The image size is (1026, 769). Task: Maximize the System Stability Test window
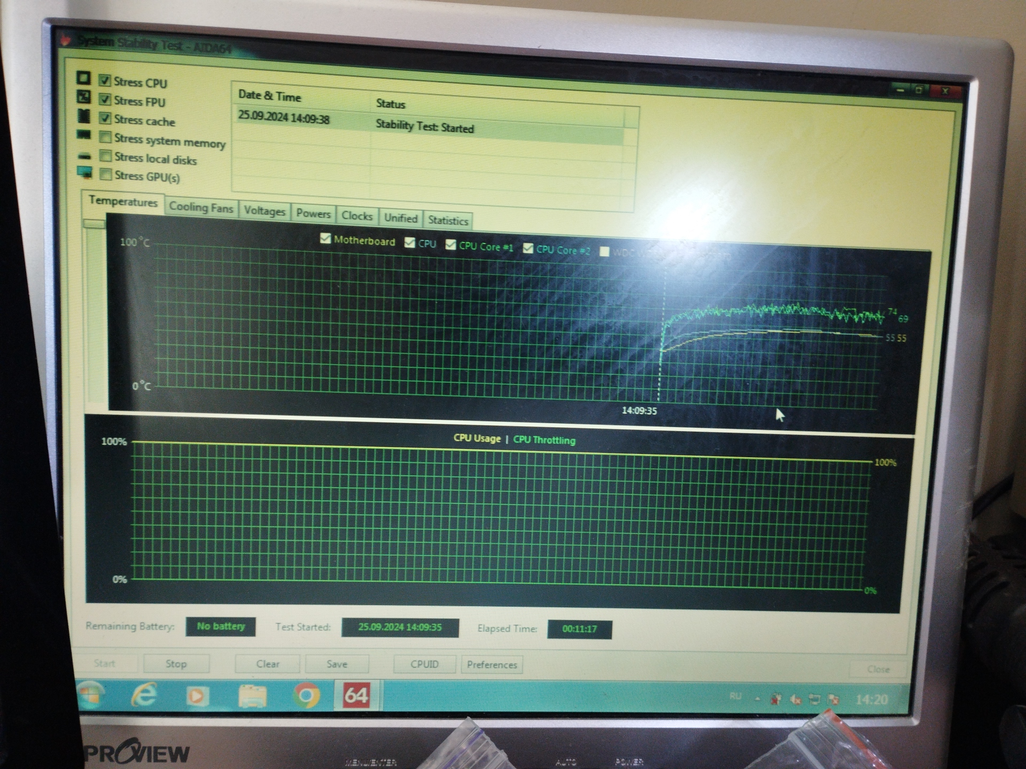[x=919, y=90]
